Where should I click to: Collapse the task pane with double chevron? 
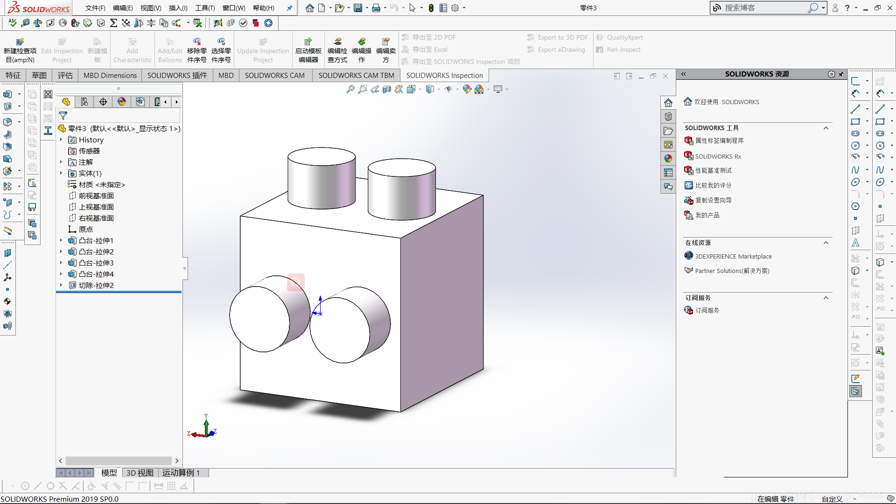(x=684, y=74)
